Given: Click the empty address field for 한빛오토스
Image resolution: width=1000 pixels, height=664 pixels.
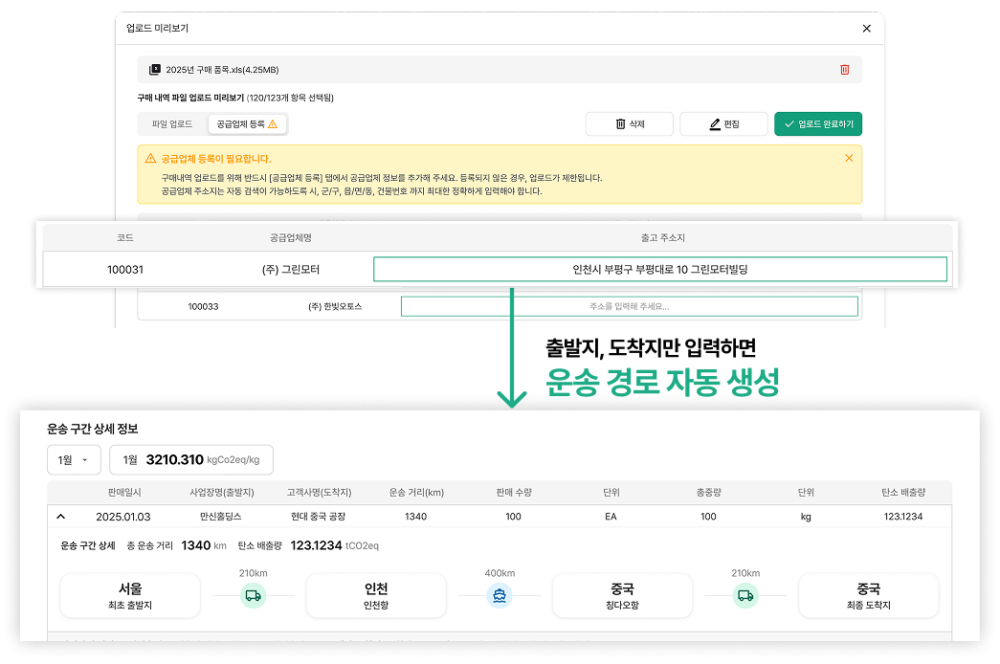Looking at the screenshot, I should point(629,307).
